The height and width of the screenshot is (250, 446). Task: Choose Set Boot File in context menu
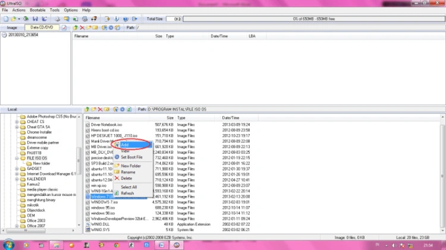tap(133, 157)
